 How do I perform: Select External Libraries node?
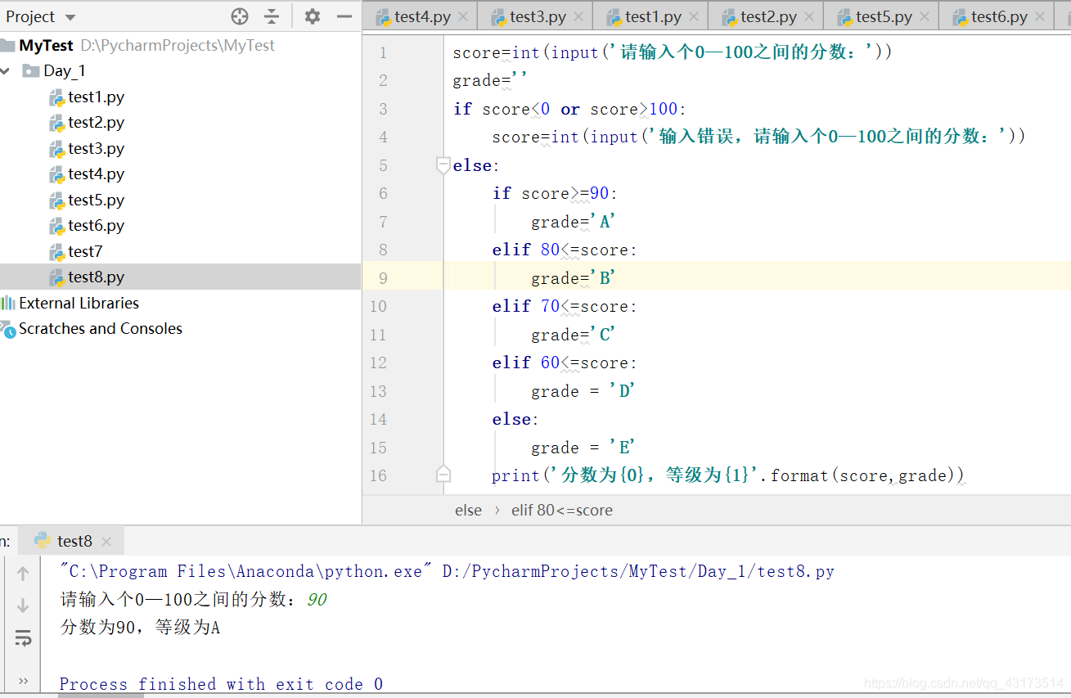(x=79, y=303)
